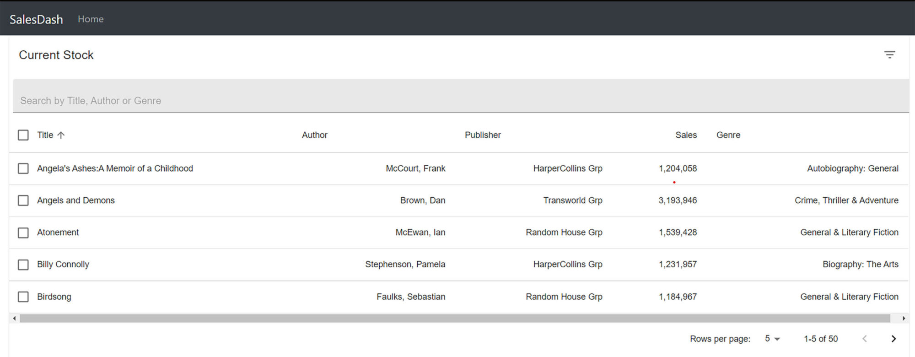Click the previous page arrow
Screen dimensions: 915x357
(864, 339)
